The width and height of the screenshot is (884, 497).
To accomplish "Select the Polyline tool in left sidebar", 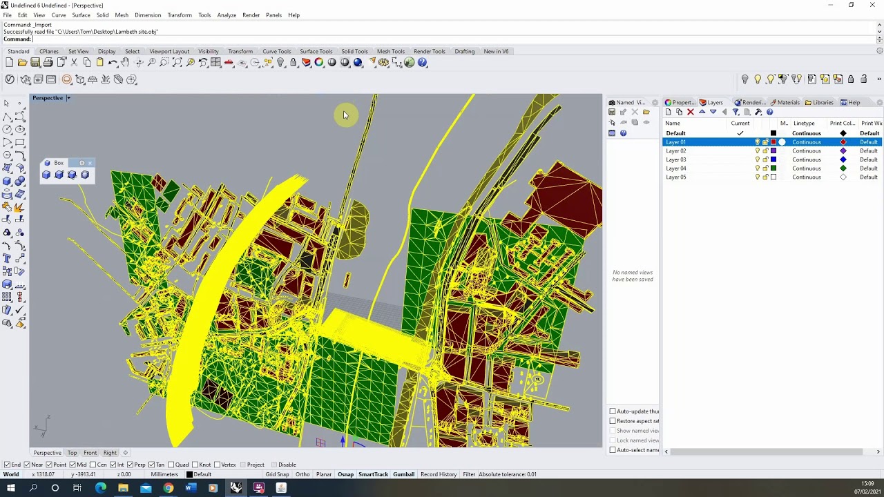I will [x=7, y=116].
